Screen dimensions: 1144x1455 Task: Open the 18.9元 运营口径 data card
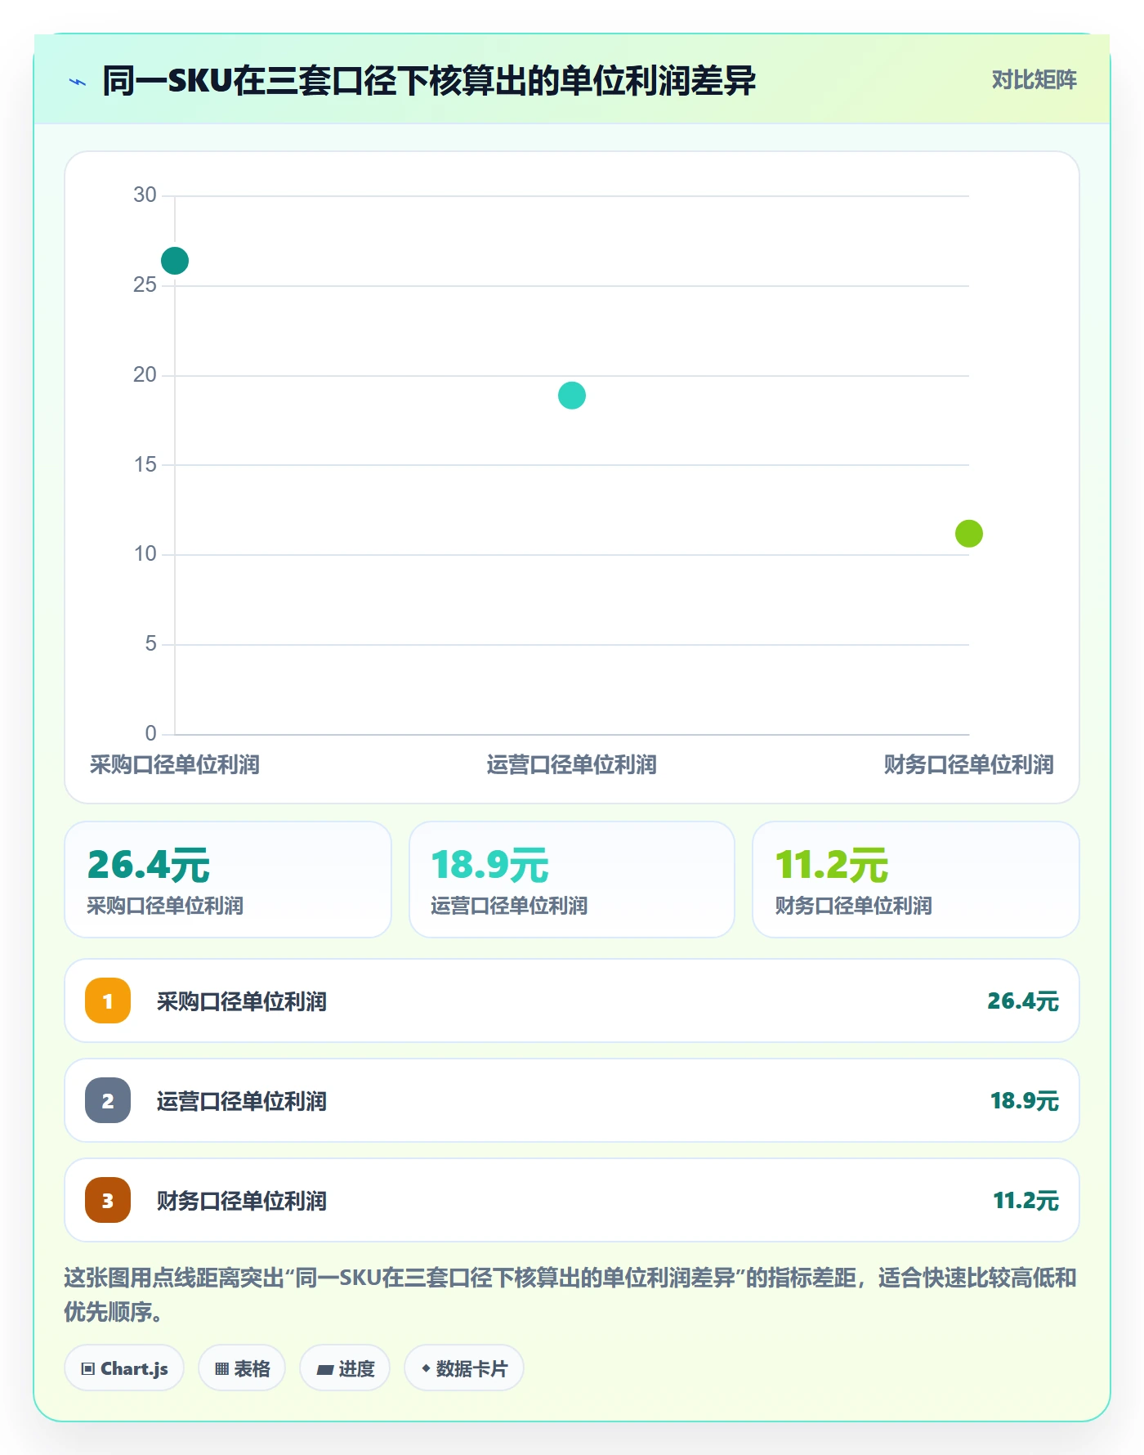pos(572,880)
